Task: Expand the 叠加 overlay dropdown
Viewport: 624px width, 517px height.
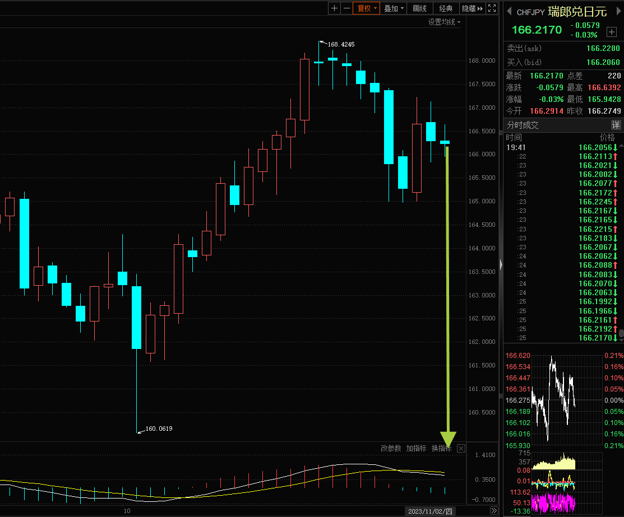Action: point(394,8)
